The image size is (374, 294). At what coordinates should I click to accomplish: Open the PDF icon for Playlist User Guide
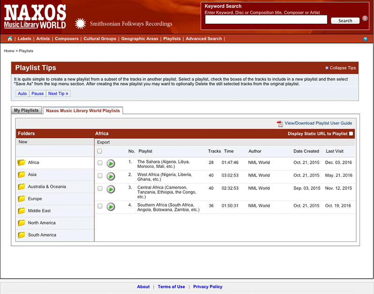click(x=280, y=124)
